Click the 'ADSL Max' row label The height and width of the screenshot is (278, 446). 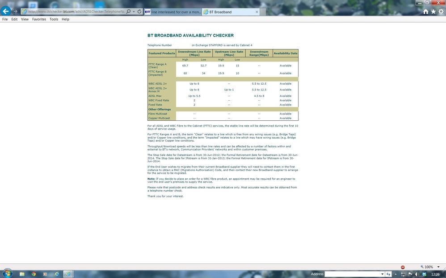[155, 96]
